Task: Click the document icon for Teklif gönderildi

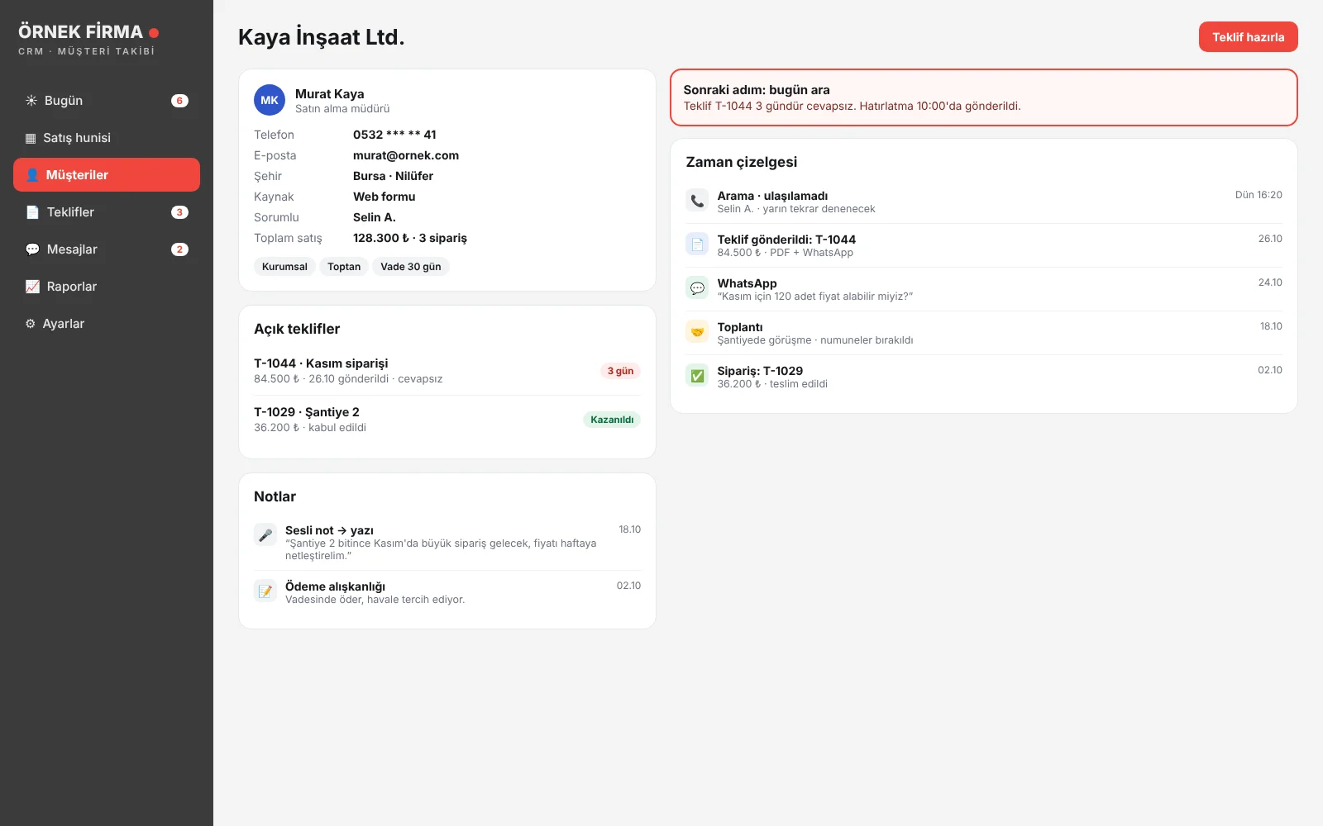Action: pos(697,244)
